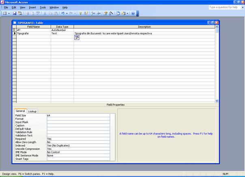This screenshot has width=245, height=177.
Task: Open the View button dropdown arrow
Action: pos(9,13)
